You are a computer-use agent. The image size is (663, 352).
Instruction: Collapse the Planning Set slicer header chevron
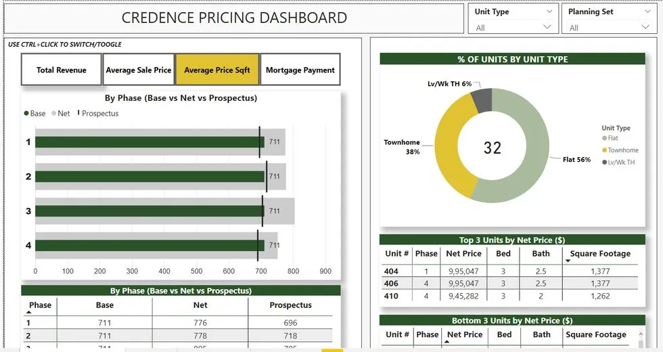[x=647, y=12]
